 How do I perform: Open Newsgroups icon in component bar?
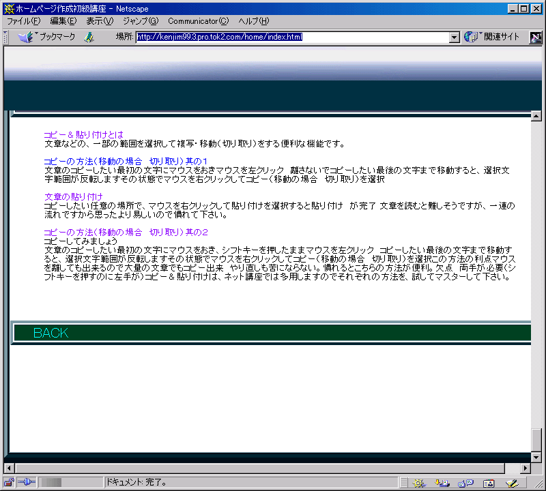pos(465,483)
